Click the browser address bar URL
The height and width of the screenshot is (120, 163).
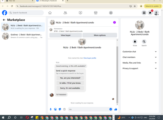tap(40, 6)
